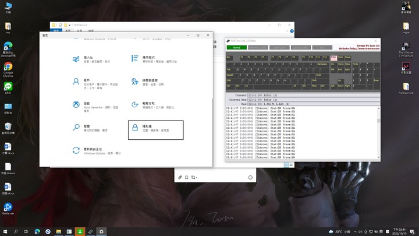Open File Explorer from the taskbar
This screenshot has width=419, height=236.
coord(59,231)
